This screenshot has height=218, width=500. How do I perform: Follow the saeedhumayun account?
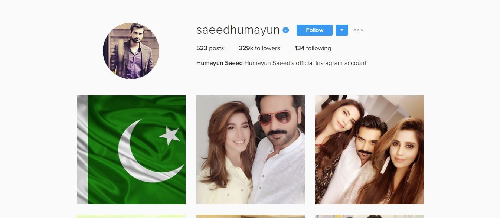[314, 30]
